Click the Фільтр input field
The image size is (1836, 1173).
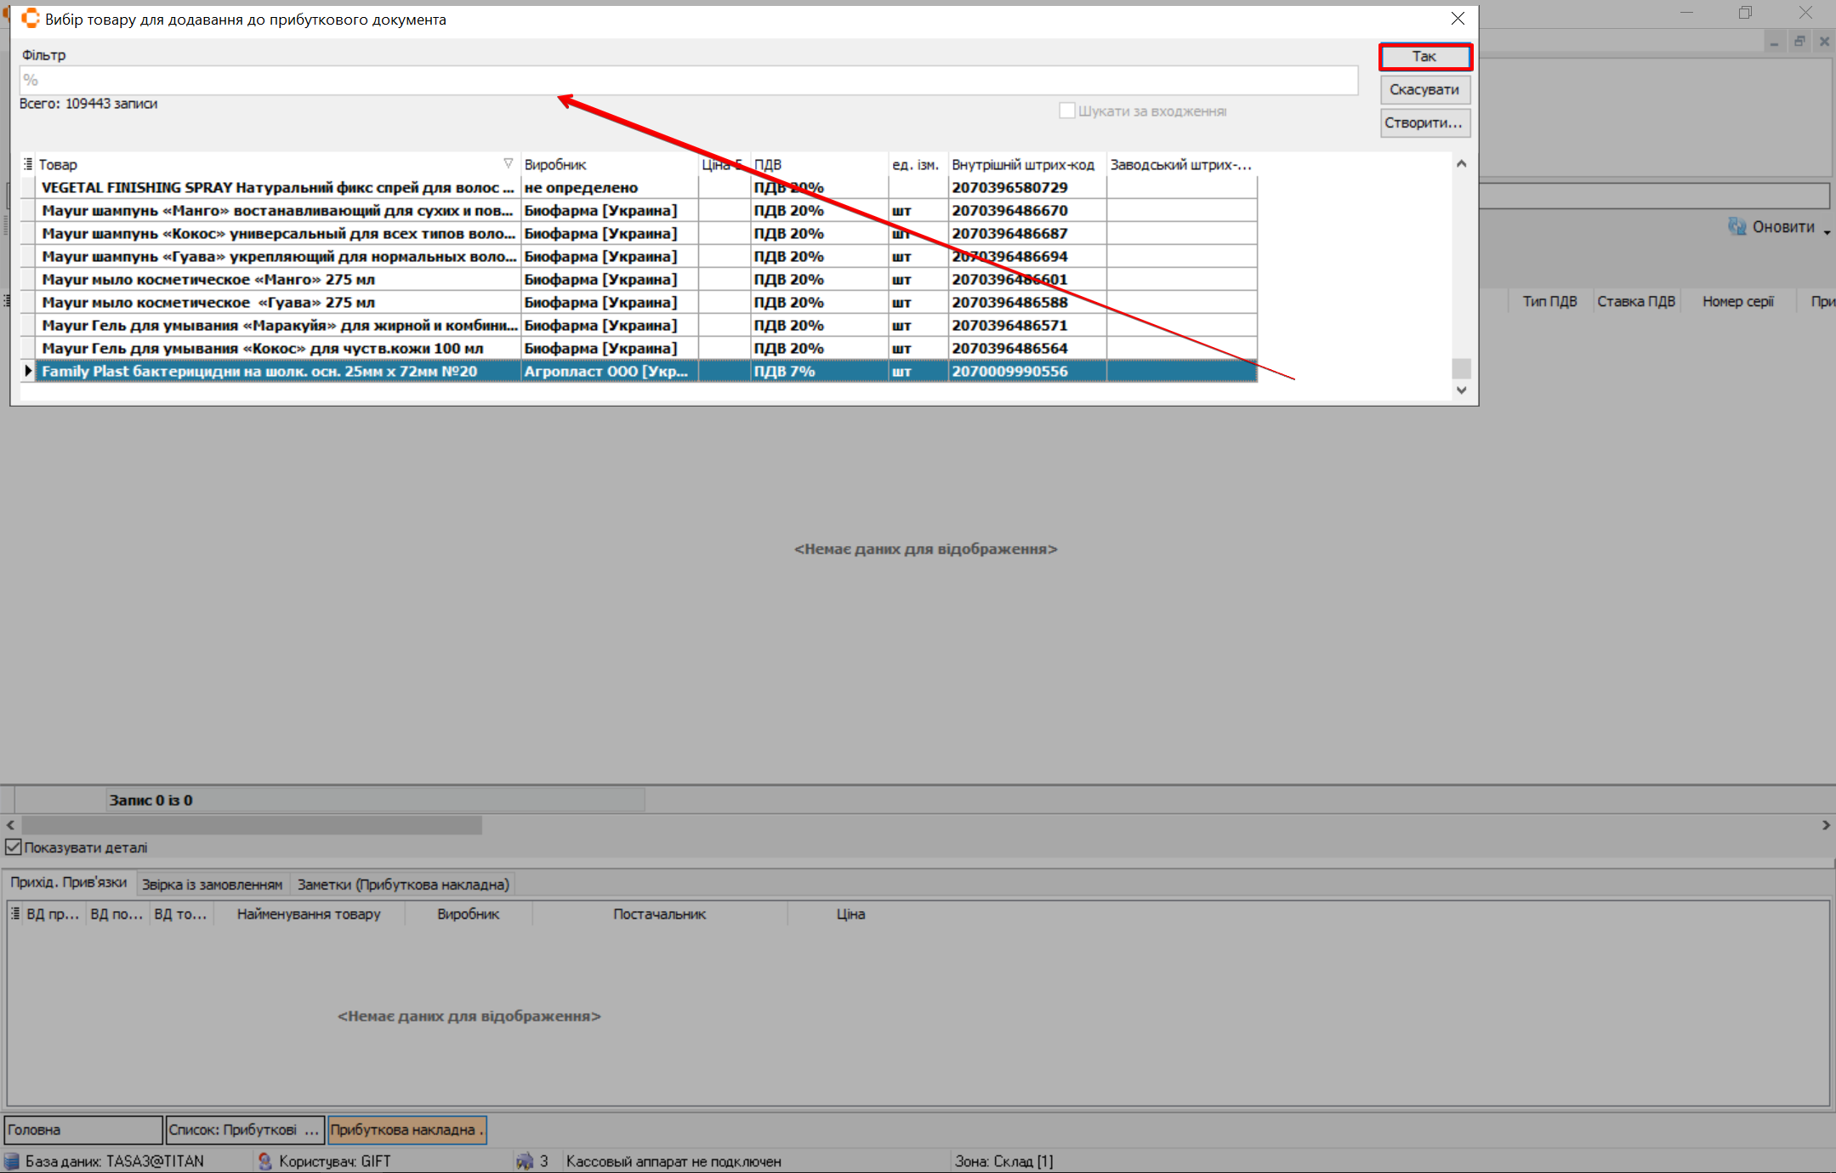point(687,80)
